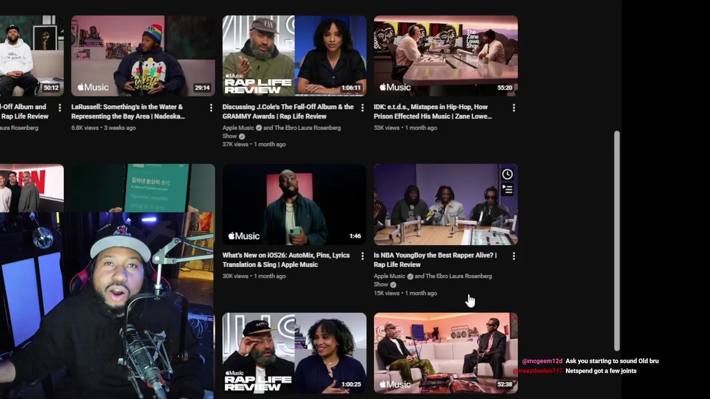Click 'The Ebro Laura Rosenberg' under NBA YoungBoy video
This screenshot has width=710, height=399.
[x=459, y=277]
